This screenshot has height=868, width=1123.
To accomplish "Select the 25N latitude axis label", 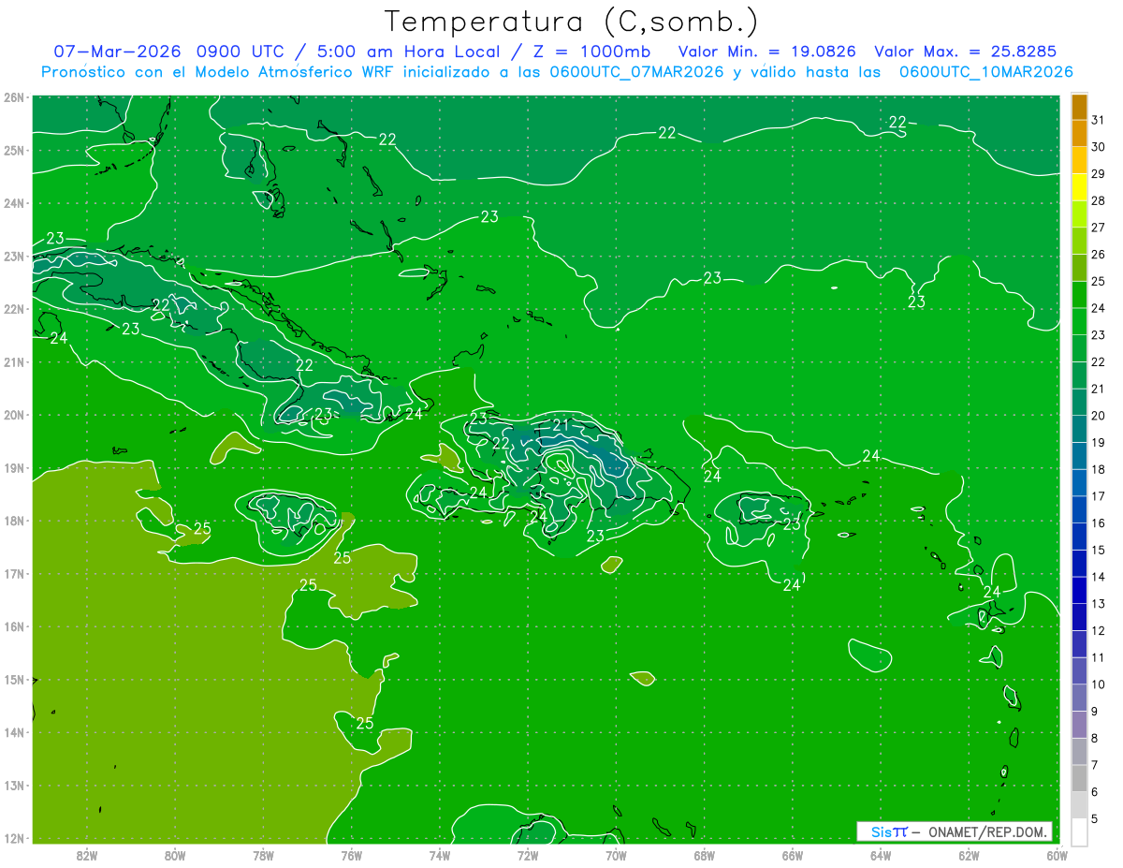I will [14, 150].
